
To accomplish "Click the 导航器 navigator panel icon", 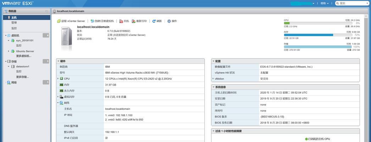I will tap(6, 11).
